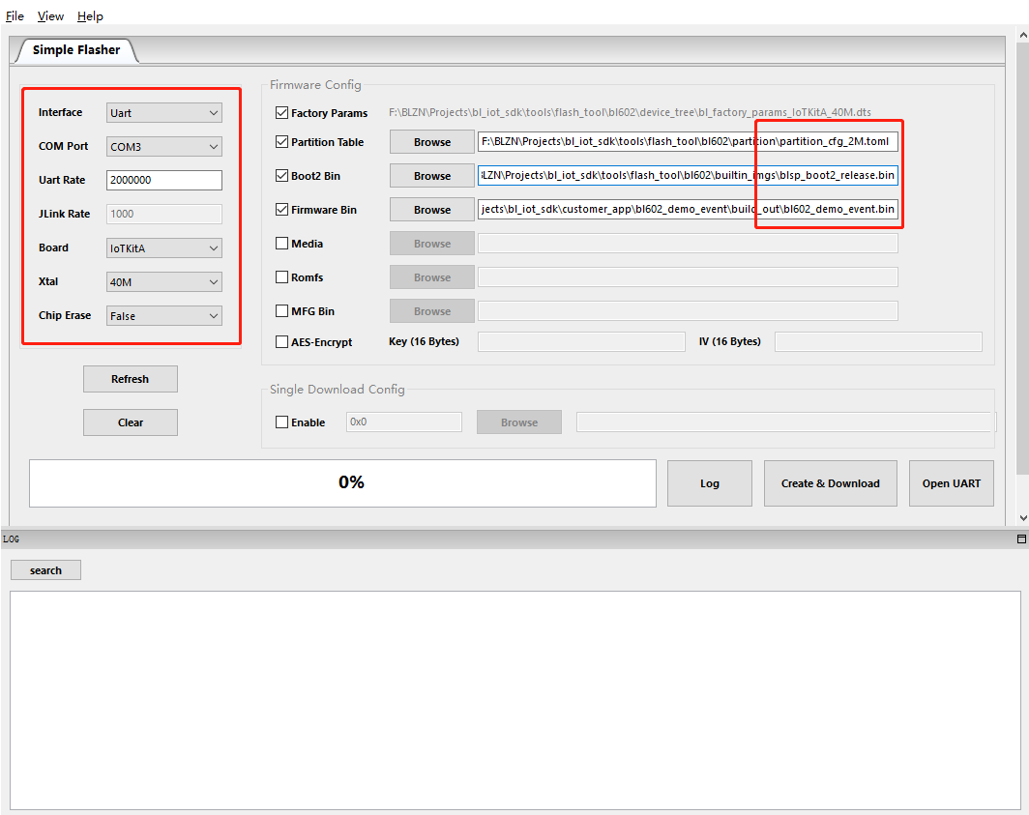Select the Simple Flasher tab
The height and width of the screenshot is (815, 1029).
75,50
